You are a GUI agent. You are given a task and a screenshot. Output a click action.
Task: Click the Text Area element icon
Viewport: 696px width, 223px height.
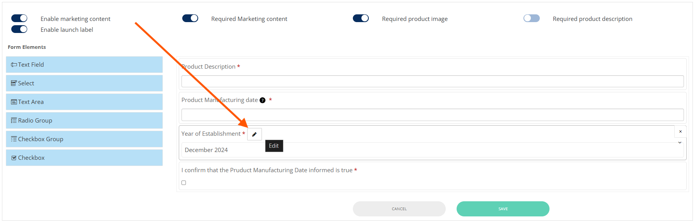click(14, 102)
